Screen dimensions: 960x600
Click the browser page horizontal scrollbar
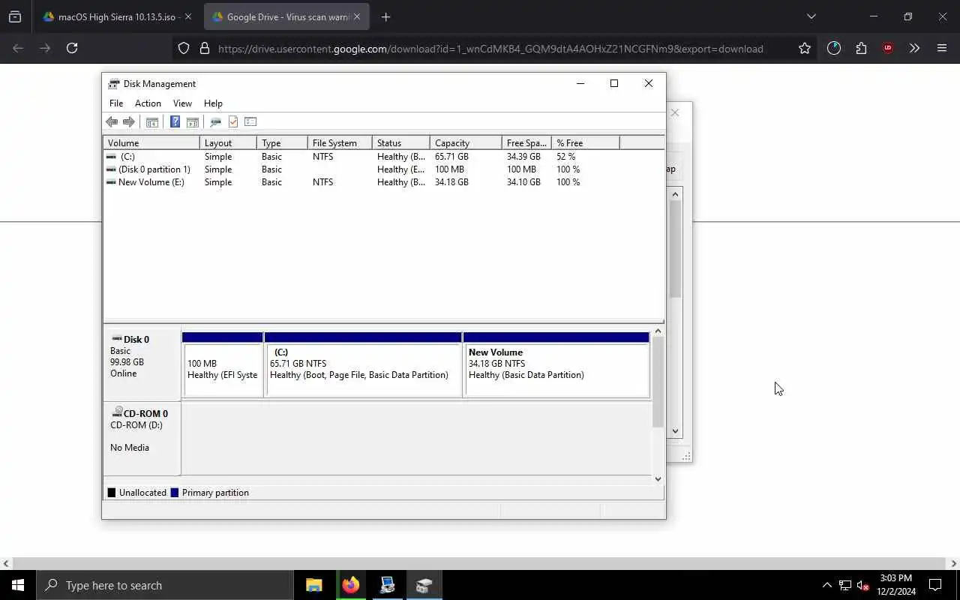click(480, 563)
